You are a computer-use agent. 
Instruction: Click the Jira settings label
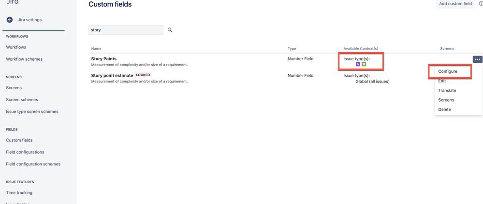(29, 20)
